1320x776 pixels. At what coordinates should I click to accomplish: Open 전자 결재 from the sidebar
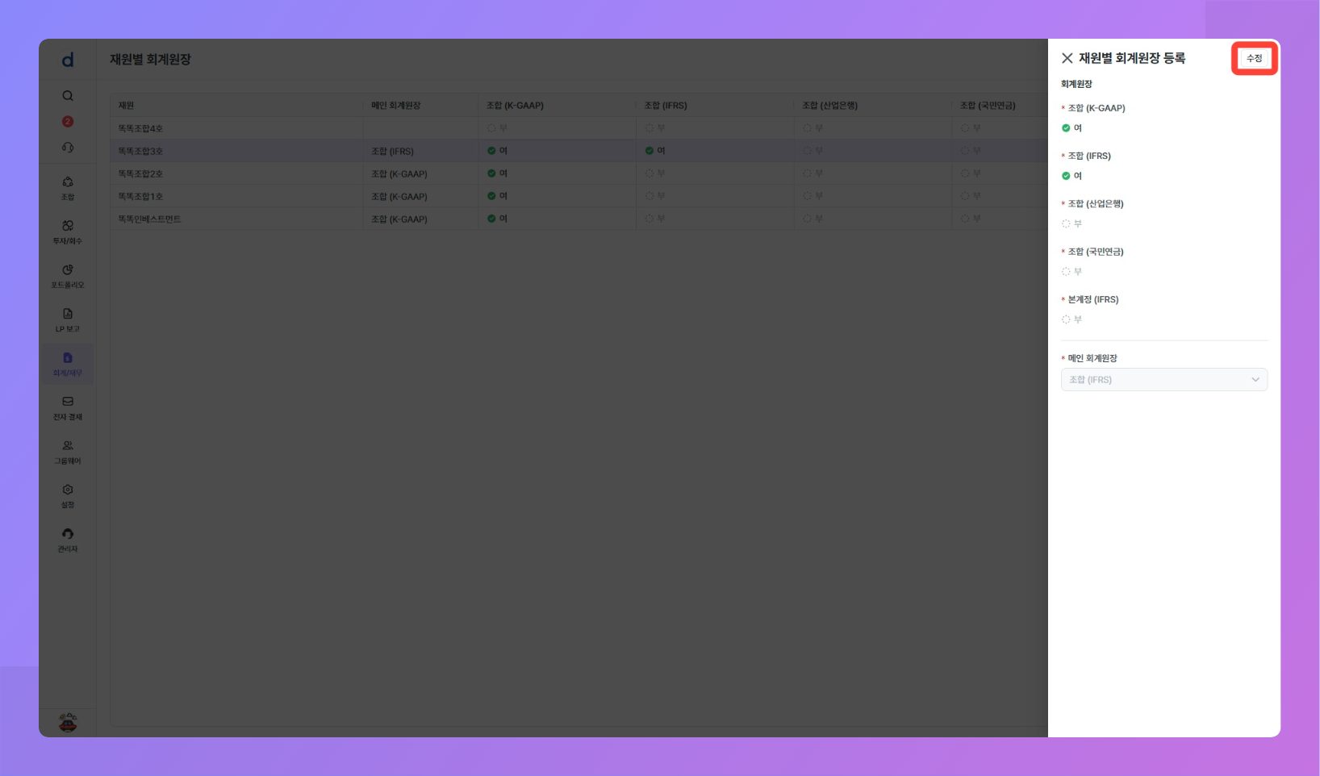tap(68, 408)
